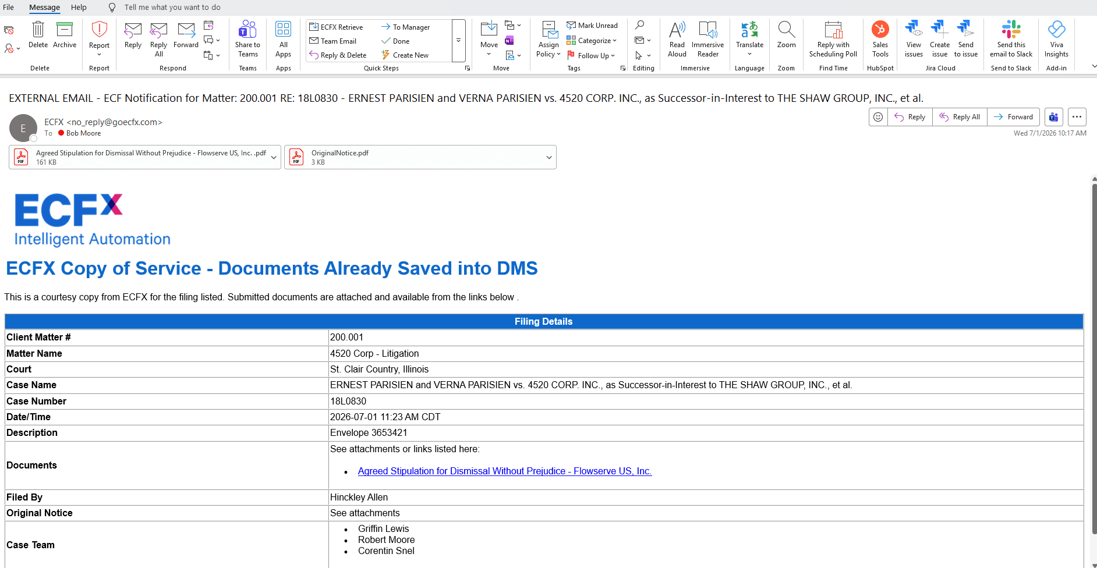The height and width of the screenshot is (568, 1097).
Task: Click the Hinckley Allen filed-by value
Action: 359,497
